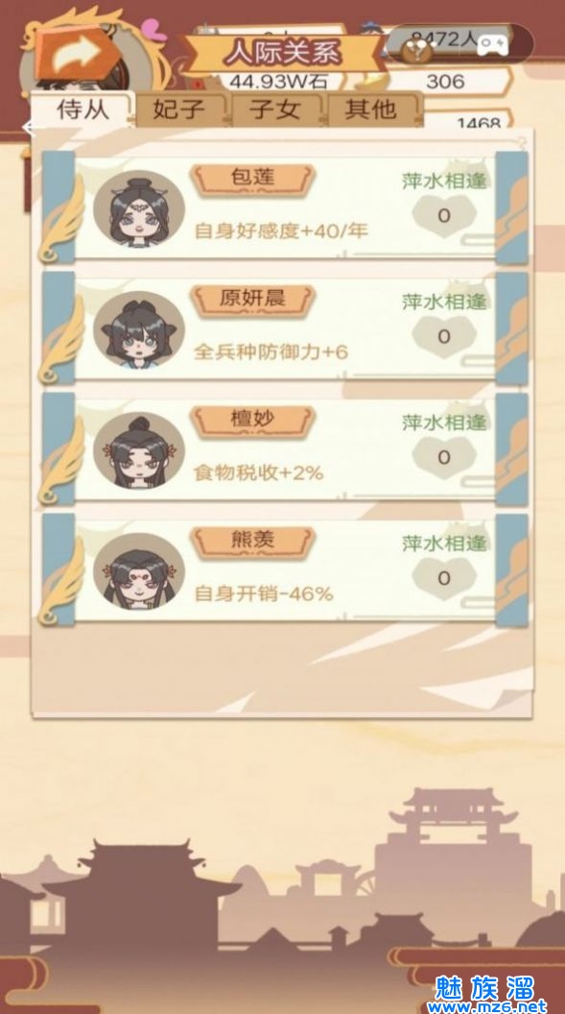Open 熊羡's avatar portrait

(x=139, y=571)
